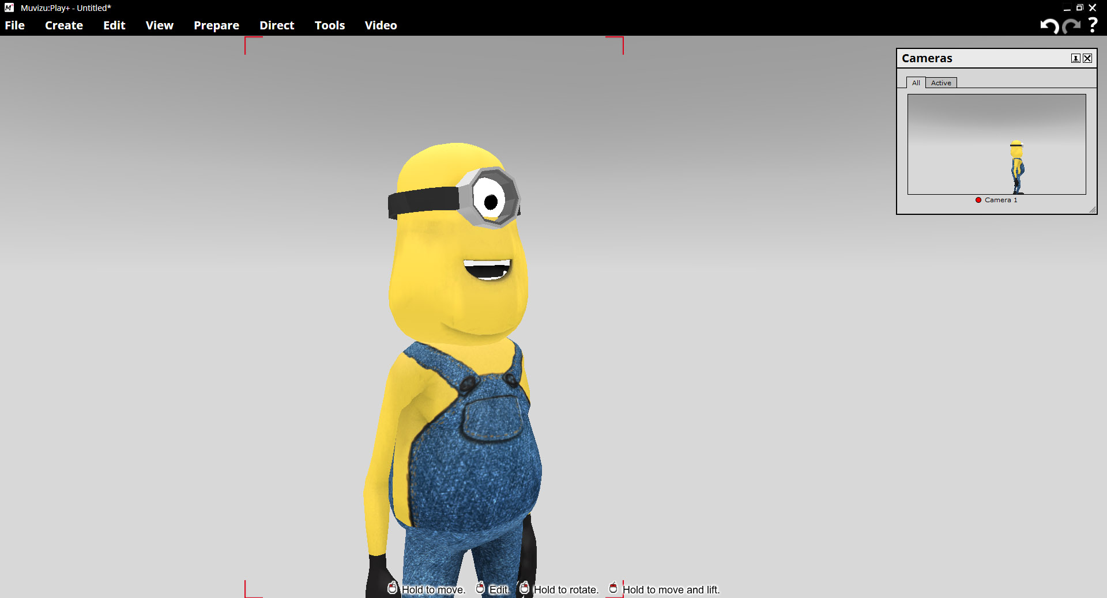1107x598 pixels.
Task: Open the File menu
Action: [x=14, y=25]
